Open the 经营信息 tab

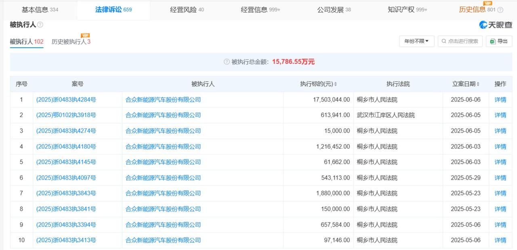click(x=261, y=10)
